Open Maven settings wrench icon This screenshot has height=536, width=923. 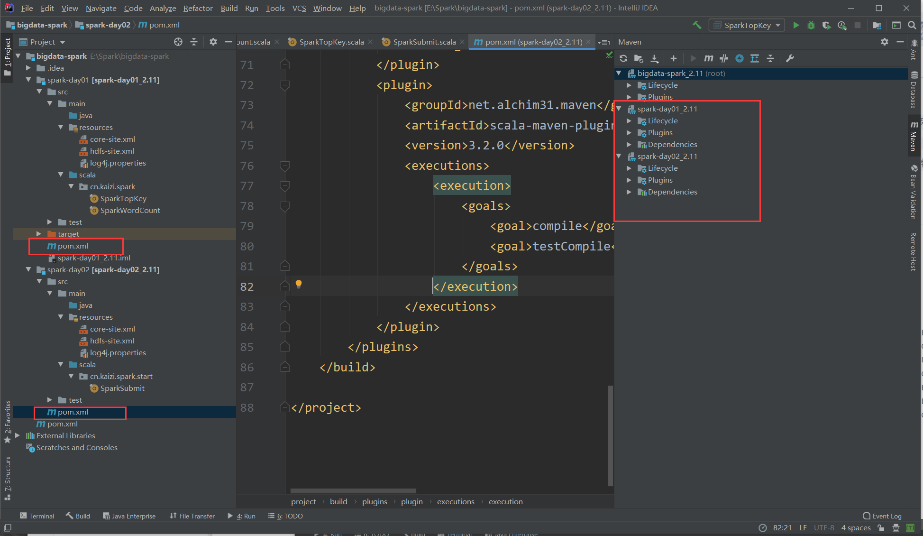click(x=790, y=58)
